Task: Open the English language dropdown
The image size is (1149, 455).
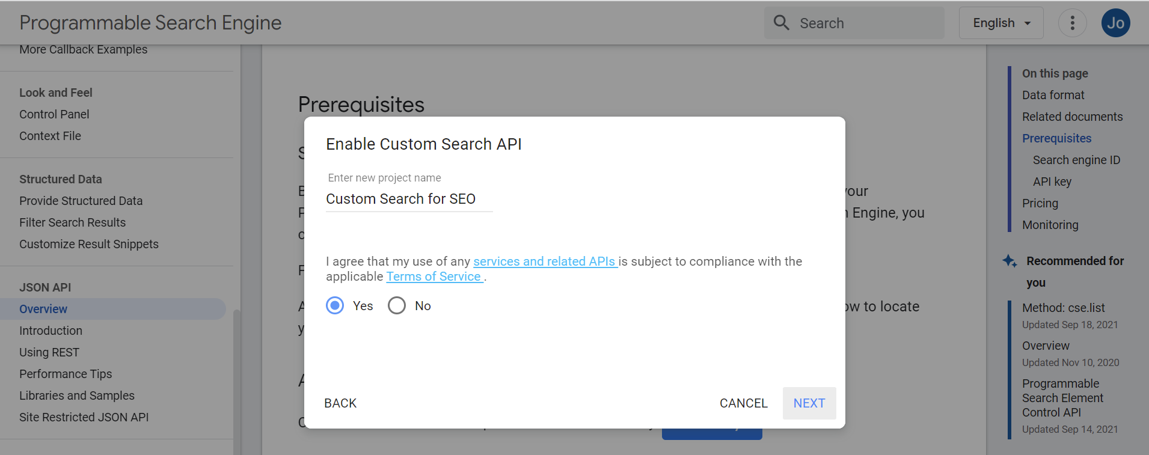Action: (1000, 22)
